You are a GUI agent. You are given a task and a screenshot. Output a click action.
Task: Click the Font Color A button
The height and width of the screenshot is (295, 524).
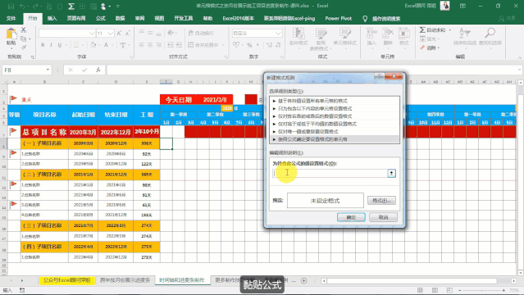[106, 45]
